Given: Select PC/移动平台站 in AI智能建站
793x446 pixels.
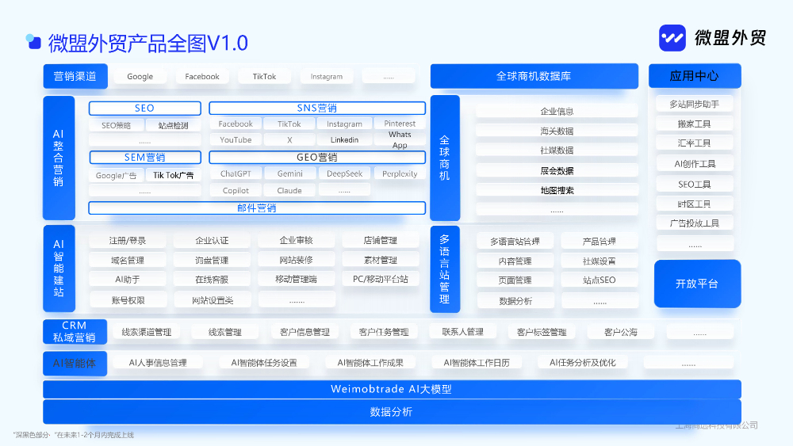Looking at the screenshot, I should [x=381, y=280].
